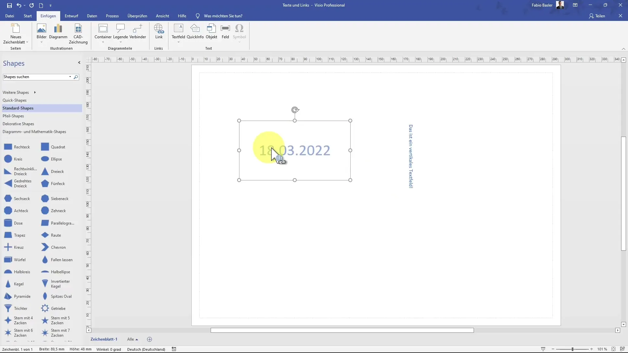
Task: Switch to the Start ribbon tab
Action: tap(28, 16)
